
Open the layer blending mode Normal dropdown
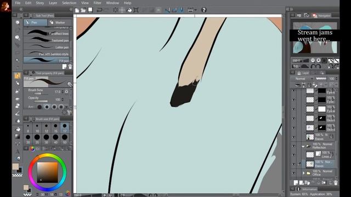pos(302,79)
